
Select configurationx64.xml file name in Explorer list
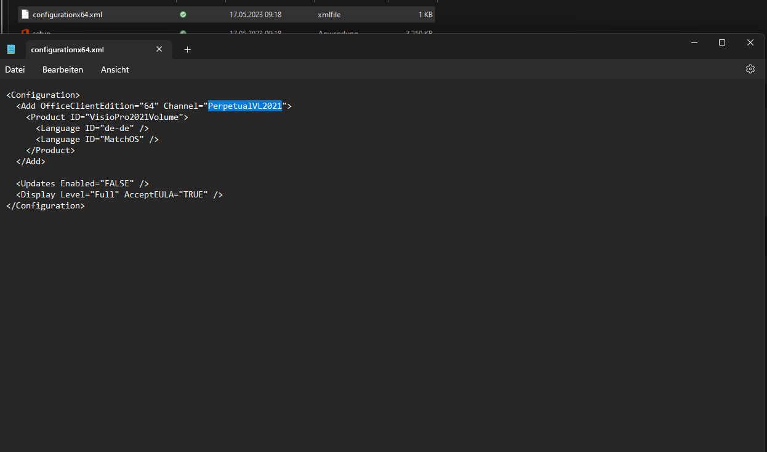coord(67,14)
